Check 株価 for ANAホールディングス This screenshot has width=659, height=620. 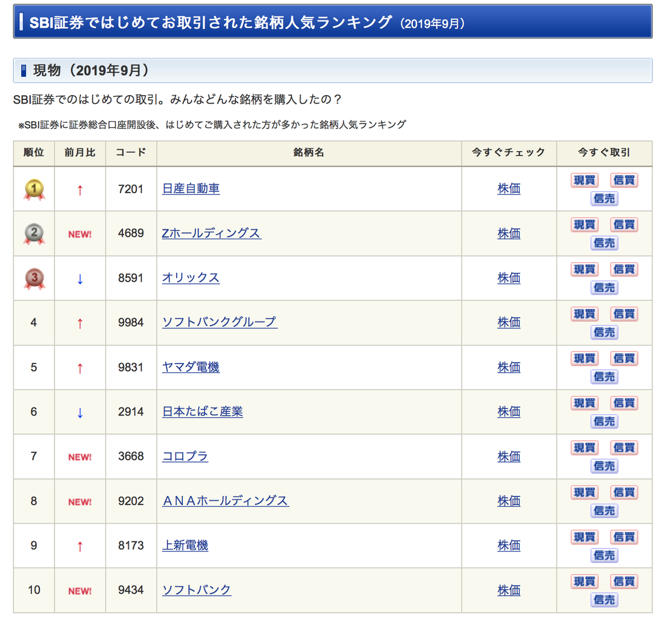(x=509, y=501)
